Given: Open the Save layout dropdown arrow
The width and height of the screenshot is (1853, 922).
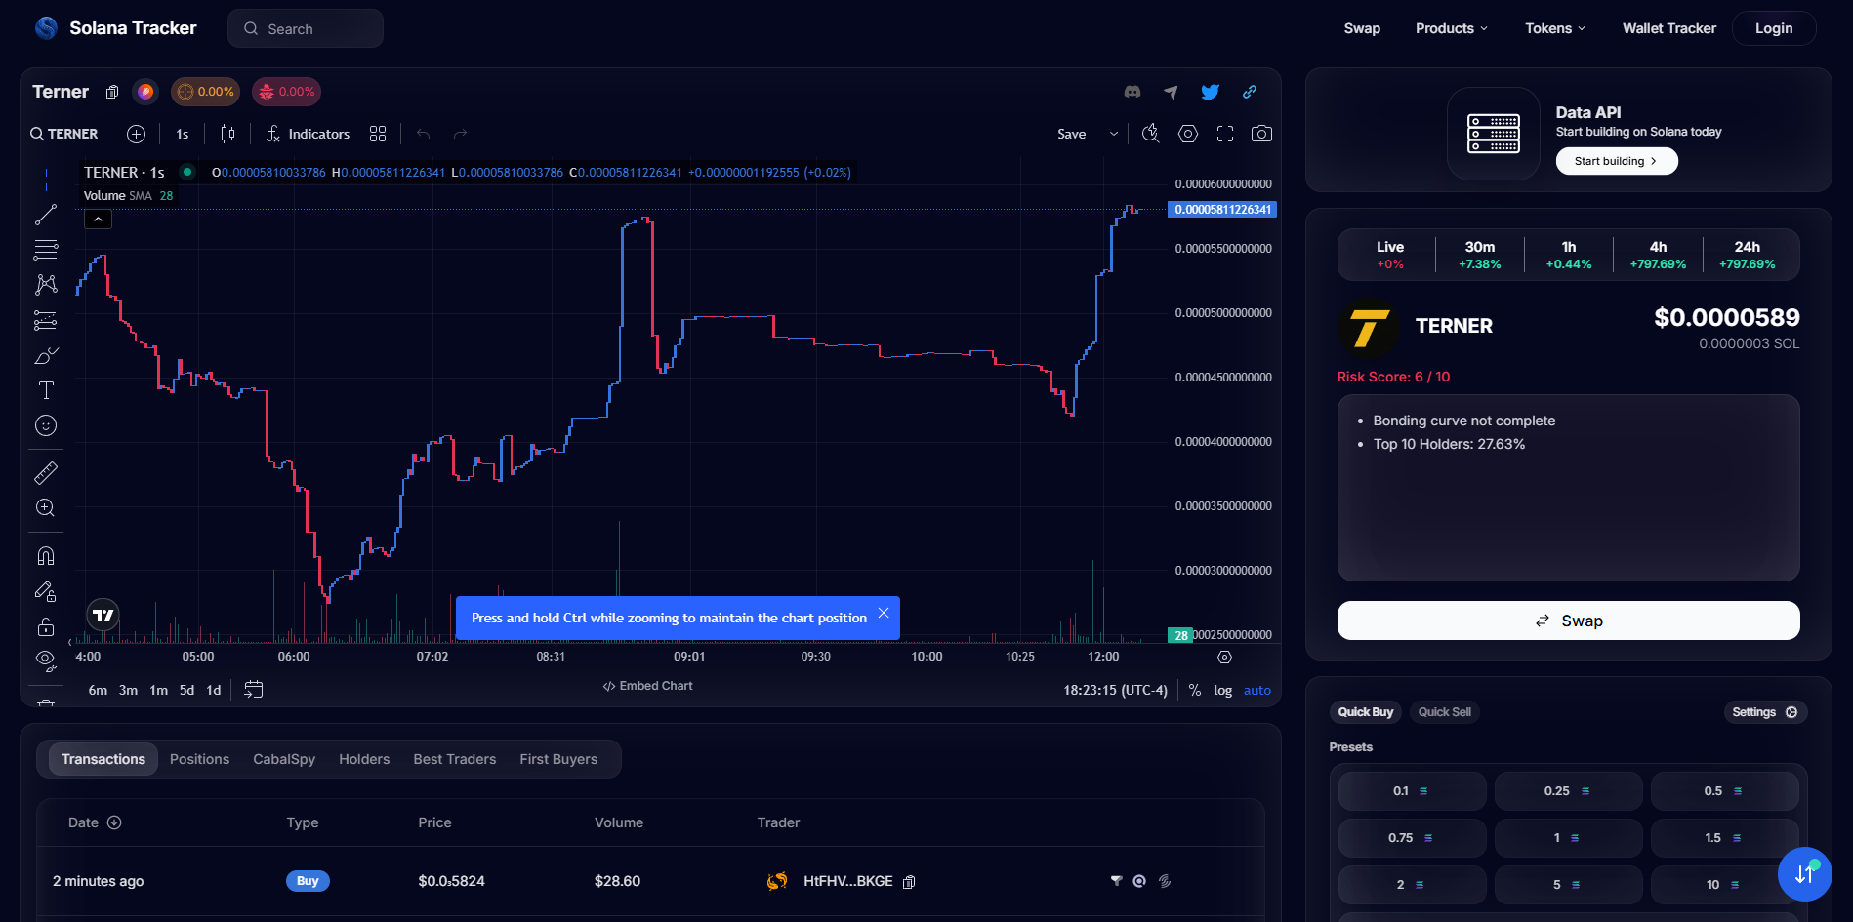Looking at the screenshot, I should pyautogui.click(x=1112, y=134).
